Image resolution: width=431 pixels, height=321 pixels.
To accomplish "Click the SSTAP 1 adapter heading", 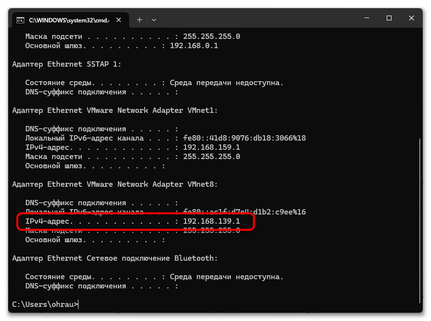I will pyautogui.click(x=67, y=64).
